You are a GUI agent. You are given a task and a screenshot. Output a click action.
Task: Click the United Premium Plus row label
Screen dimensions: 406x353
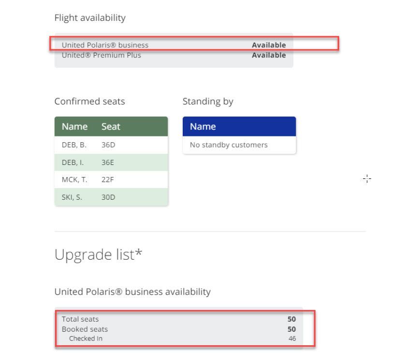(101, 55)
